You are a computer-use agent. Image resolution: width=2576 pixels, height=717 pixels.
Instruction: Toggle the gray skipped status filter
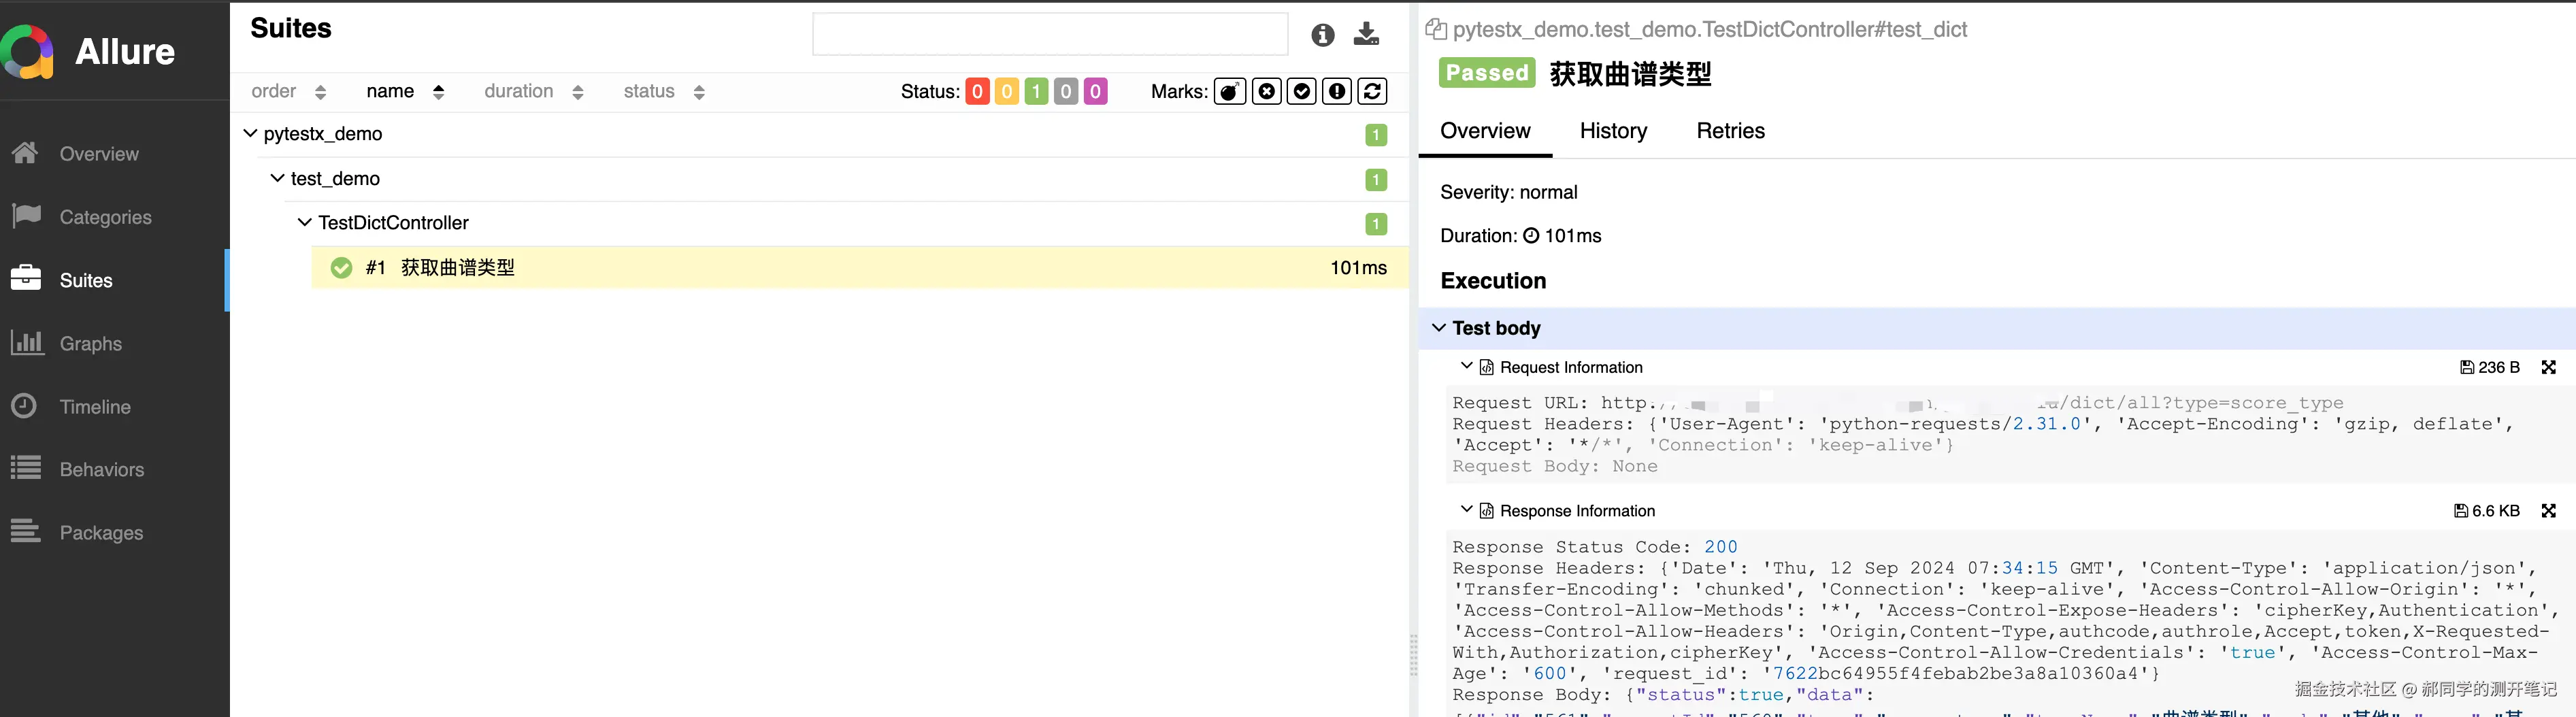pos(1066,92)
